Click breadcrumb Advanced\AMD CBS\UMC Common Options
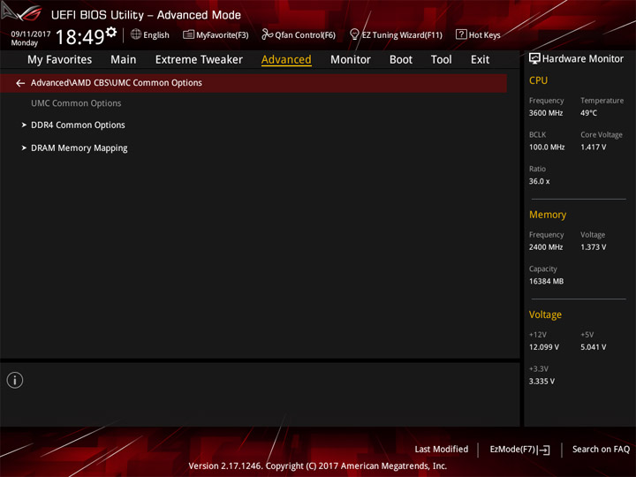Image resolution: width=636 pixels, height=477 pixels. pyautogui.click(x=117, y=83)
